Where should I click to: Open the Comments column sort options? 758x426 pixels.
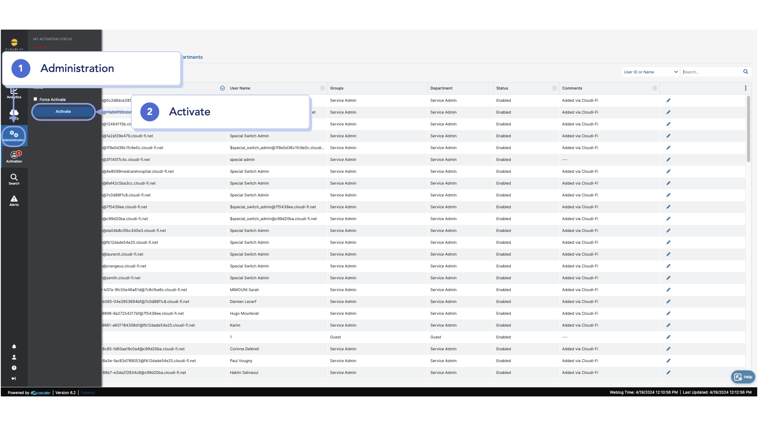click(655, 88)
